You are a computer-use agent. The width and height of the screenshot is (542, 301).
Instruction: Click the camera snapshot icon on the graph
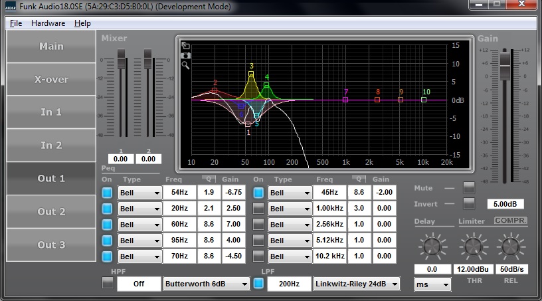(186, 56)
